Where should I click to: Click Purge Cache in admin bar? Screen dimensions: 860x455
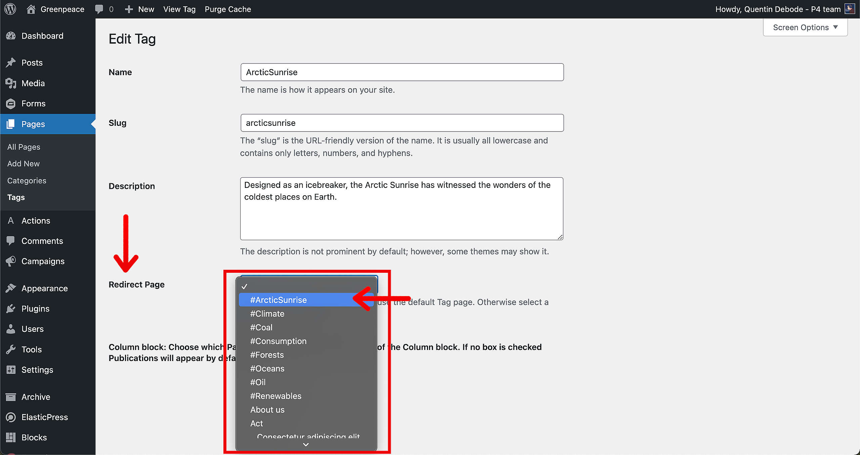228,9
